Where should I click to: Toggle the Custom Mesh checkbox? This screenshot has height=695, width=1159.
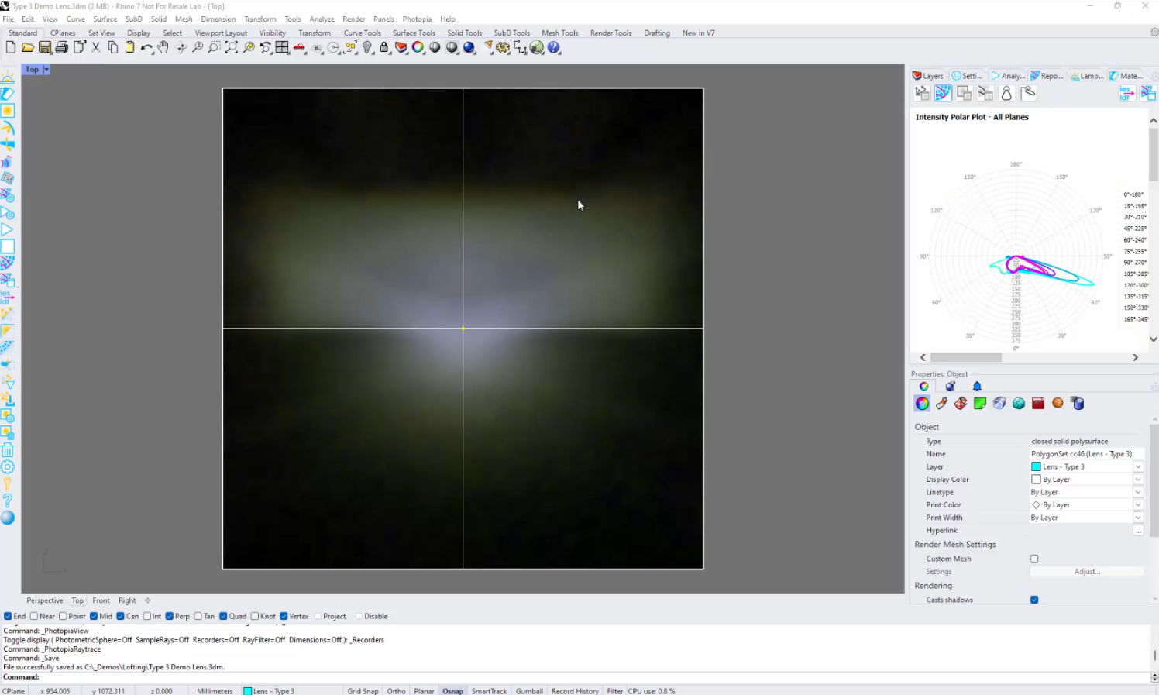(x=1034, y=559)
